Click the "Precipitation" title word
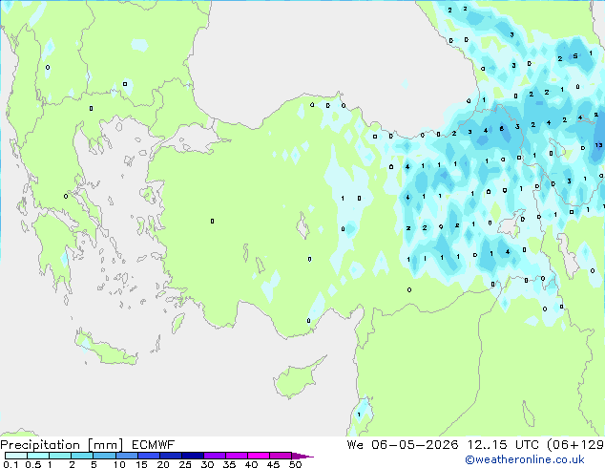Screen dimensions: 605x468 (x=40, y=445)
